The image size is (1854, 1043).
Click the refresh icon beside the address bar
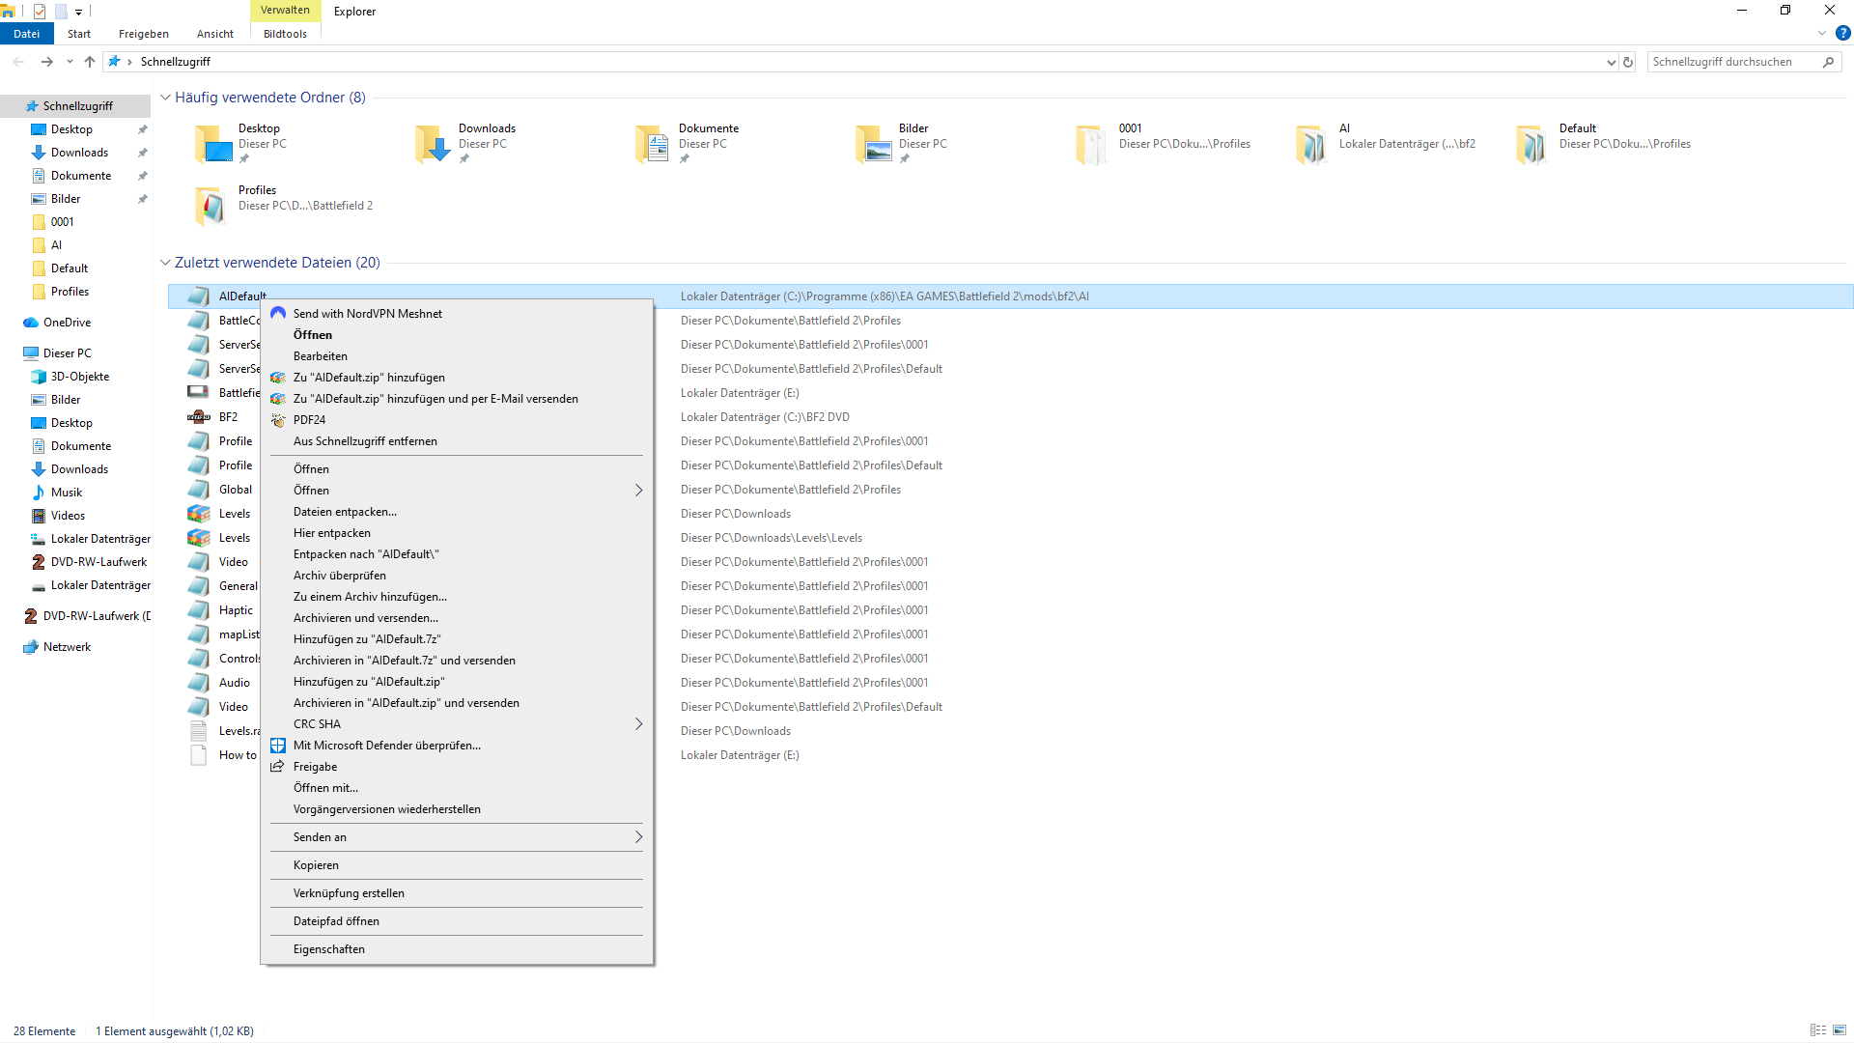pos(1628,62)
